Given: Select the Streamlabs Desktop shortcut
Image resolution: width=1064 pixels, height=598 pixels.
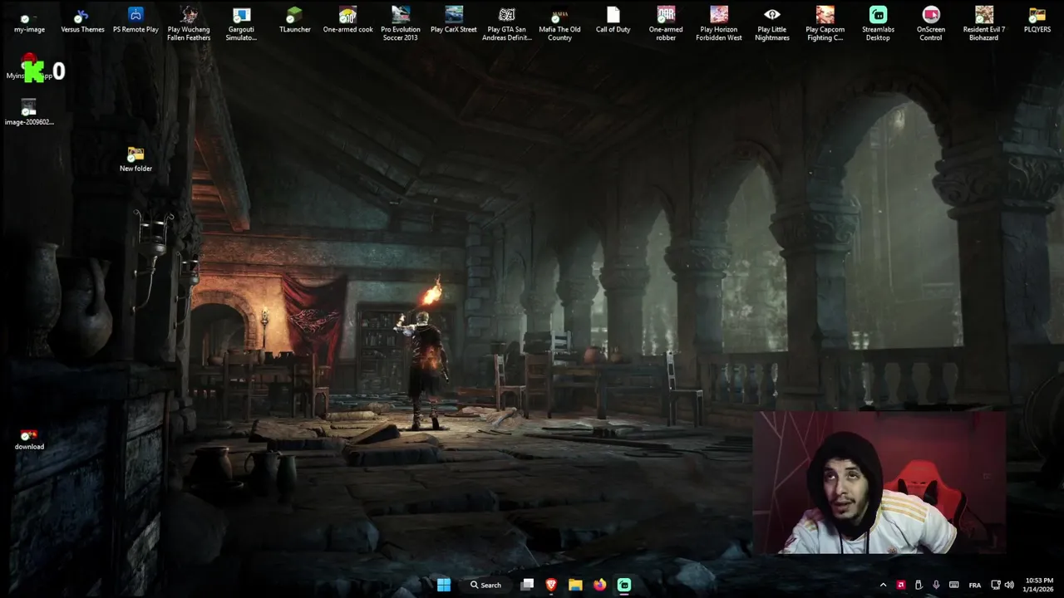Looking at the screenshot, I should 879,25.
